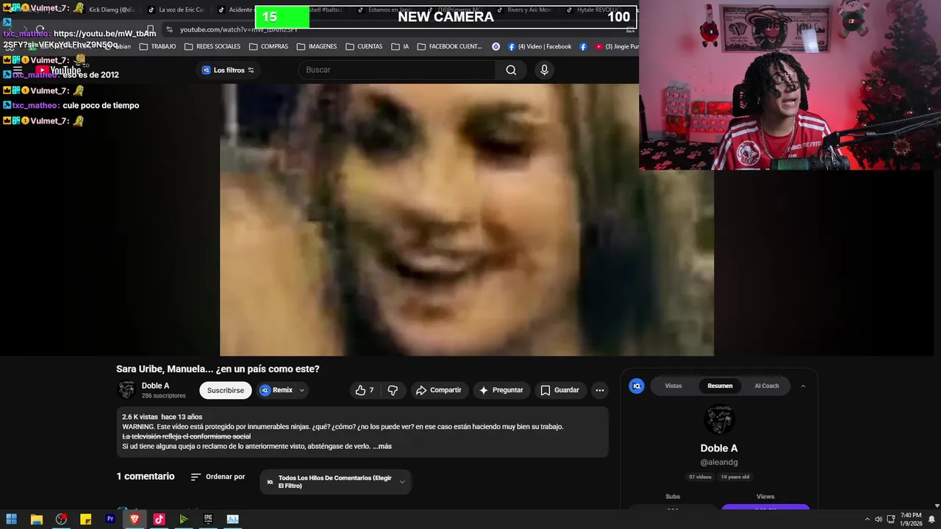Like the video with thumbs-up button
This screenshot has height=529, width=941.
pyautogui.click(x=365, y=390)
